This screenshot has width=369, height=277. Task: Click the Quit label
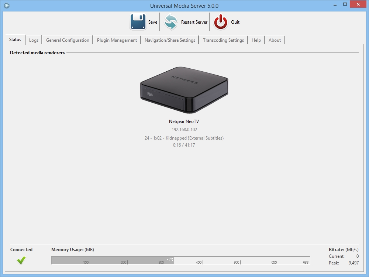[235, 22]
